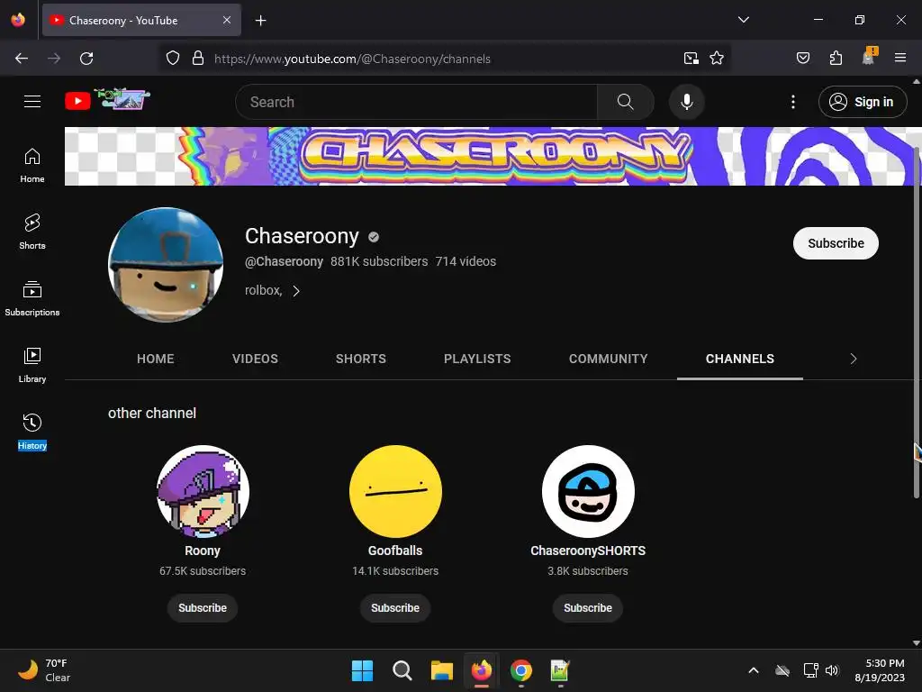Switch to the HOME tab

click(155, 359)
